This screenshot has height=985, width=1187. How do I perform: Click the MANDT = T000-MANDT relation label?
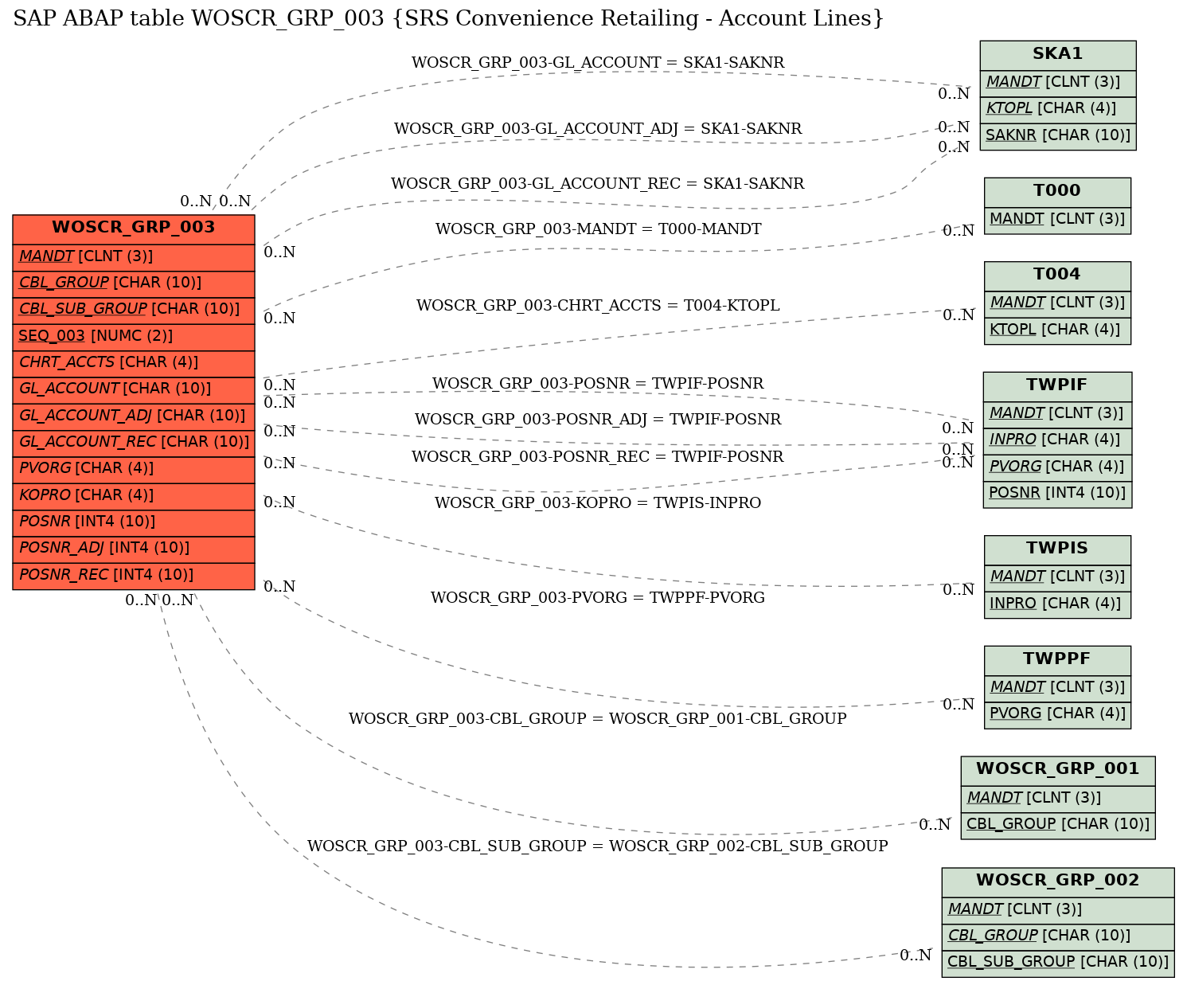tap(598, 229)
